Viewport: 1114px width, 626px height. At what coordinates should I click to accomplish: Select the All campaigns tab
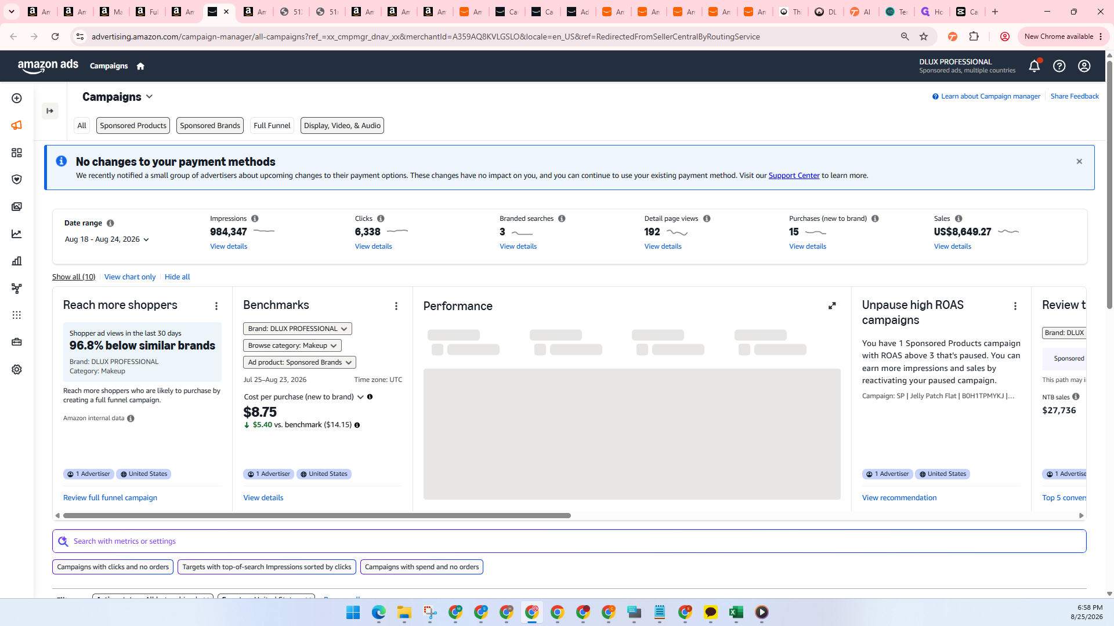(x=82, y=126)
